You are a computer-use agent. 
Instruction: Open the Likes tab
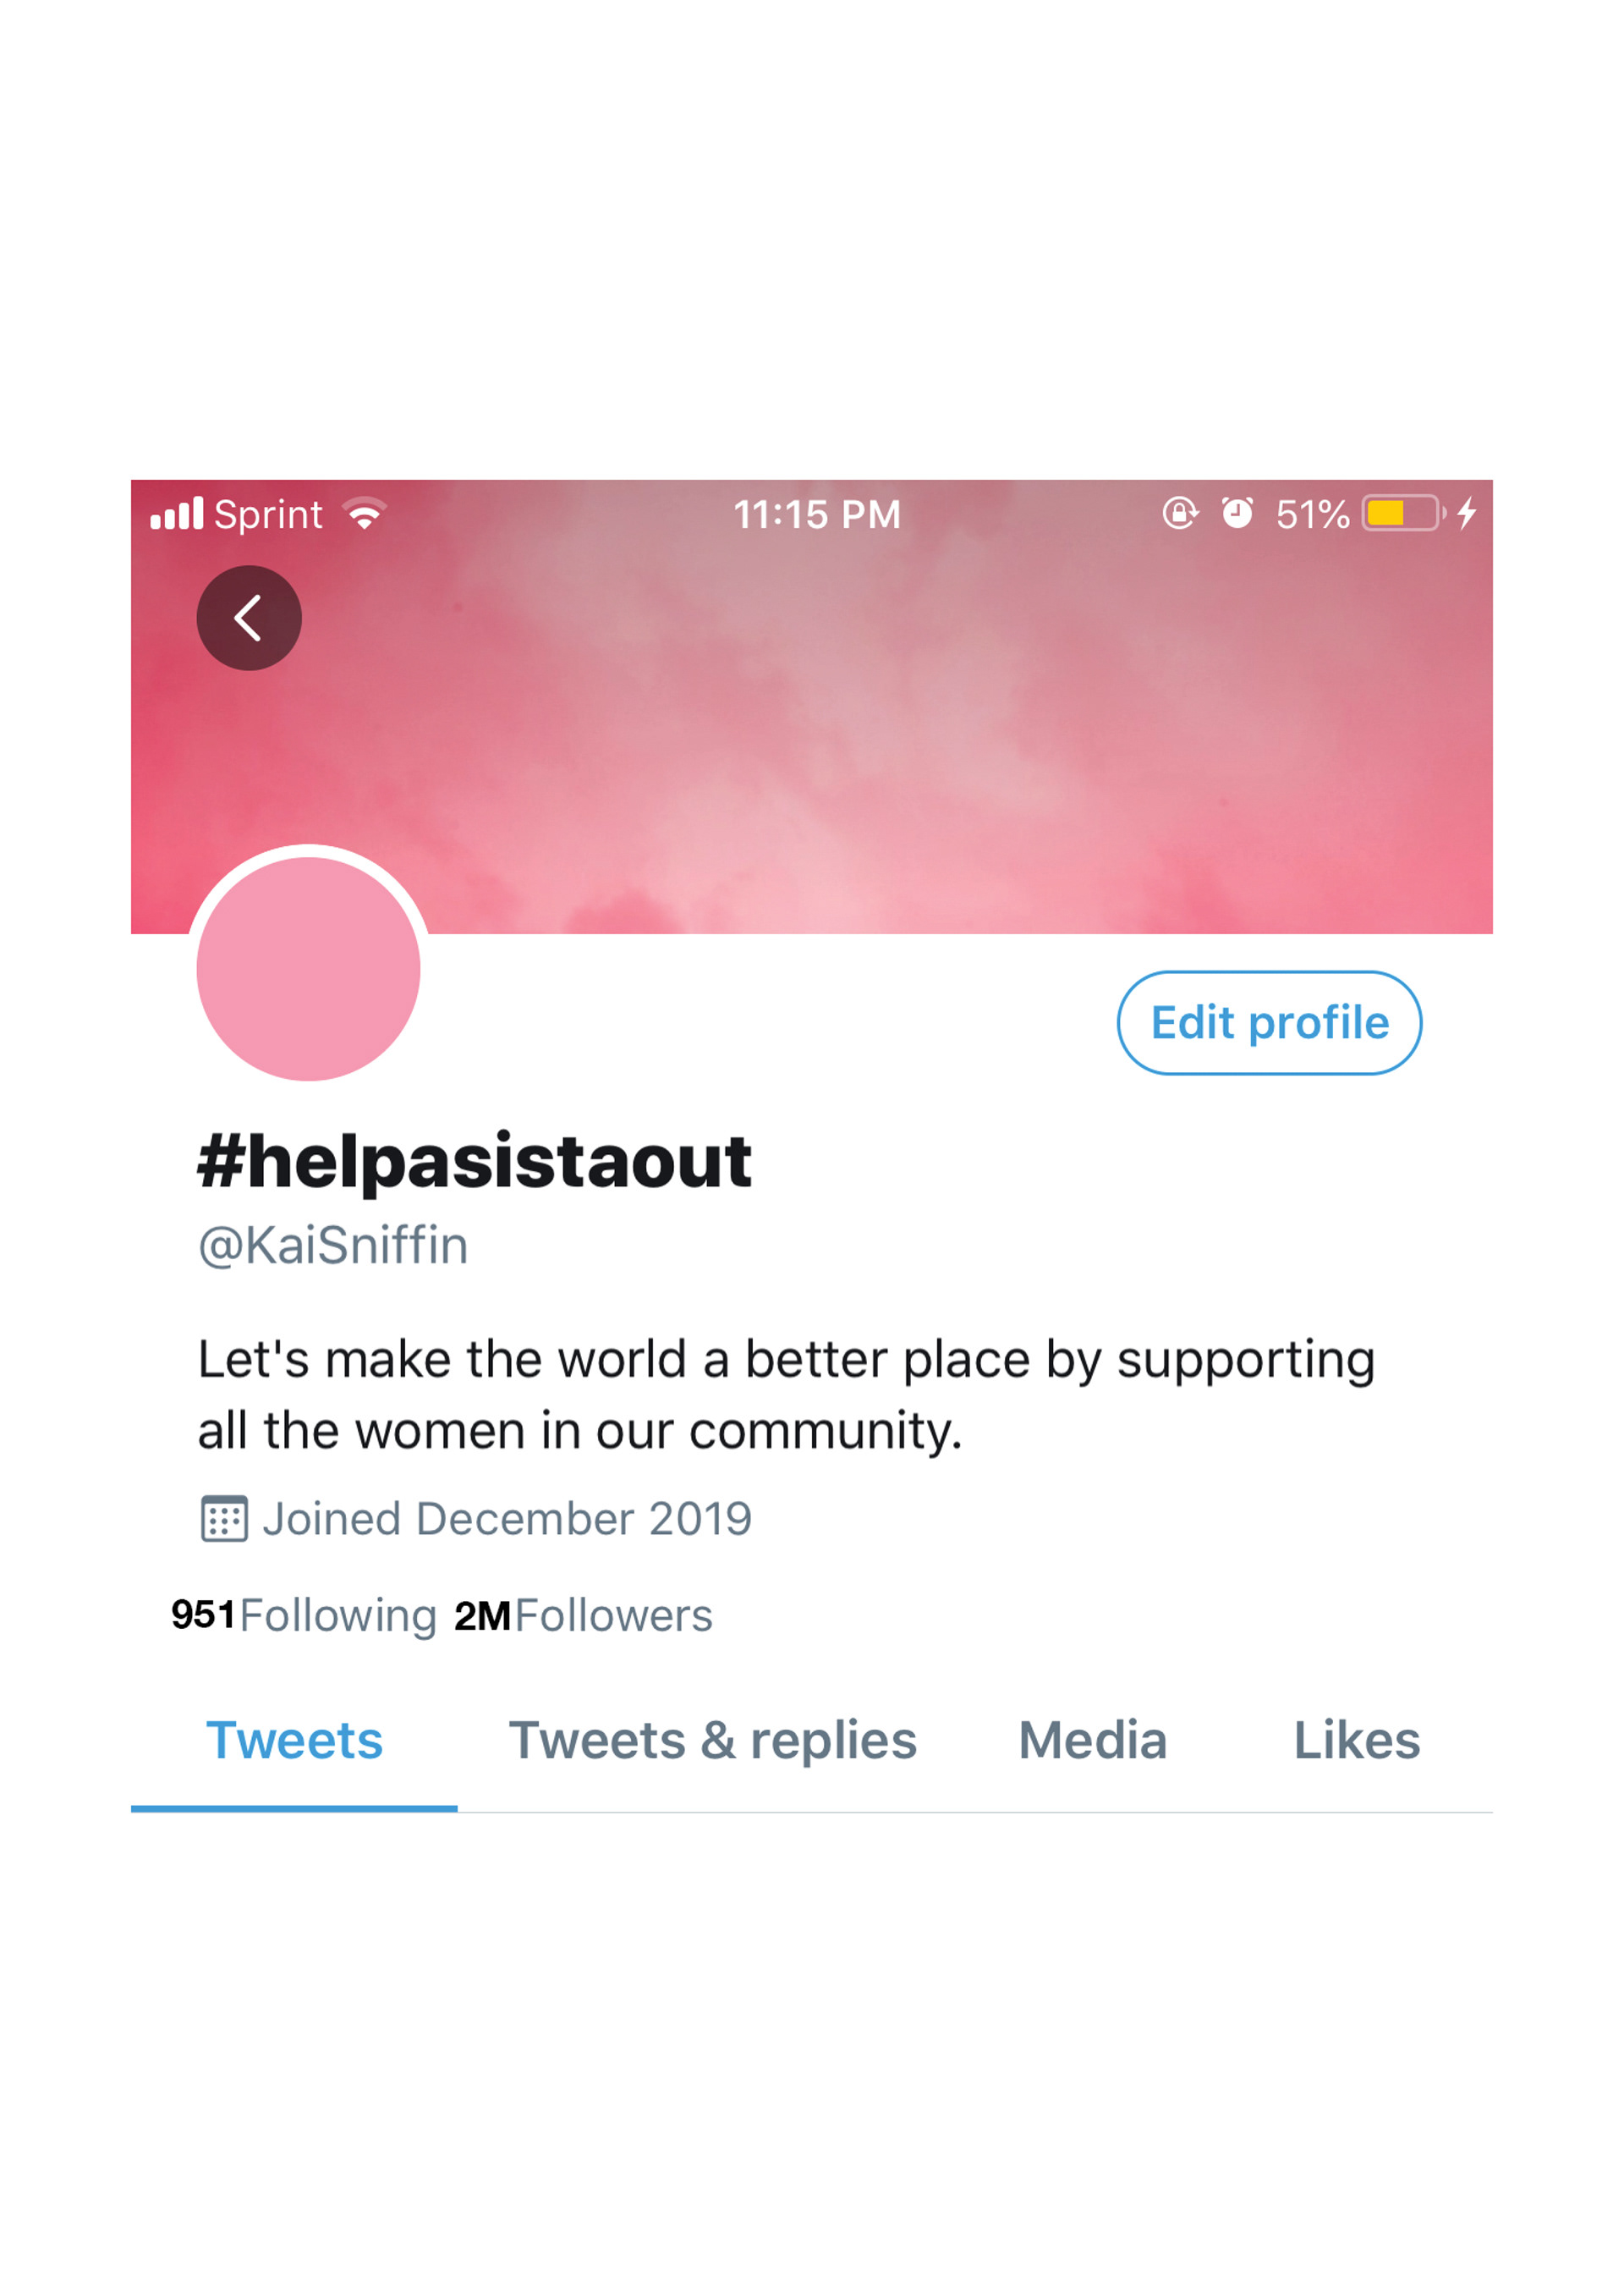coord(1356,1740)
